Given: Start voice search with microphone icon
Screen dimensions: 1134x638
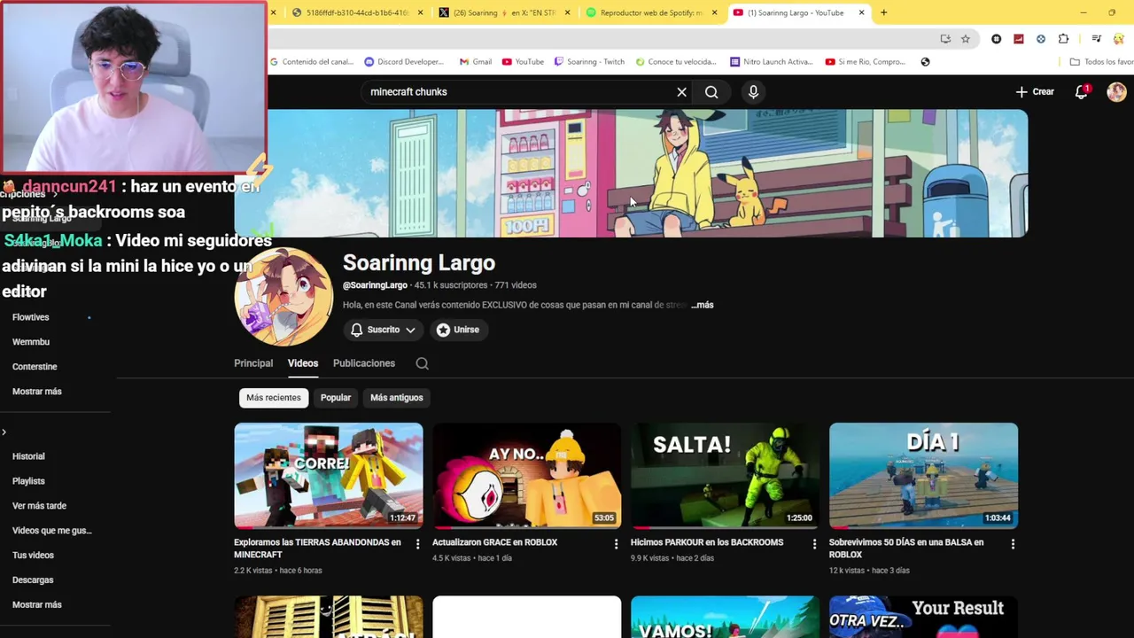Looking at the screenshot, I should [x=753, y=92].
